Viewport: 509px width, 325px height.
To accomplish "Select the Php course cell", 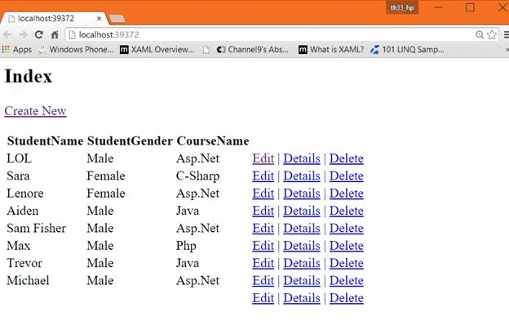I will point(186,246).
